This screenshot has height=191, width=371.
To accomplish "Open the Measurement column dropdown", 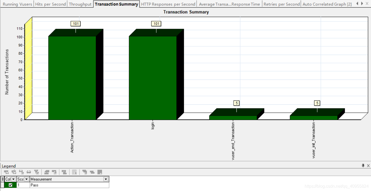I will tap(106, 179).
